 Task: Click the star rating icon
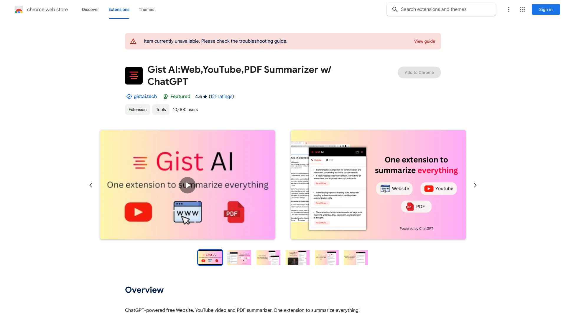205,96
